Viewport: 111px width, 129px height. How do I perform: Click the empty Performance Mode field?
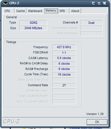click(x=91, y=28)
